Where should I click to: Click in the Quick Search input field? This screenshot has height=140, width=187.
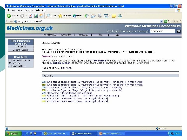click(x=163, y=31)
